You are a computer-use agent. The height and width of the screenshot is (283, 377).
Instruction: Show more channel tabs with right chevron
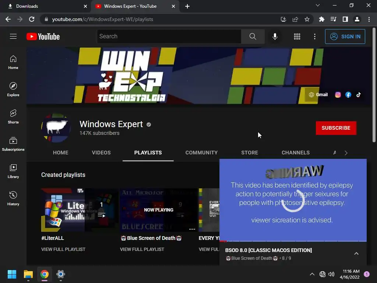coord(346,153)
